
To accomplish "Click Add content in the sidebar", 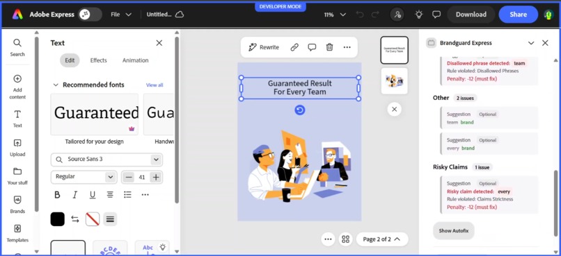I will tap(17, 87).
